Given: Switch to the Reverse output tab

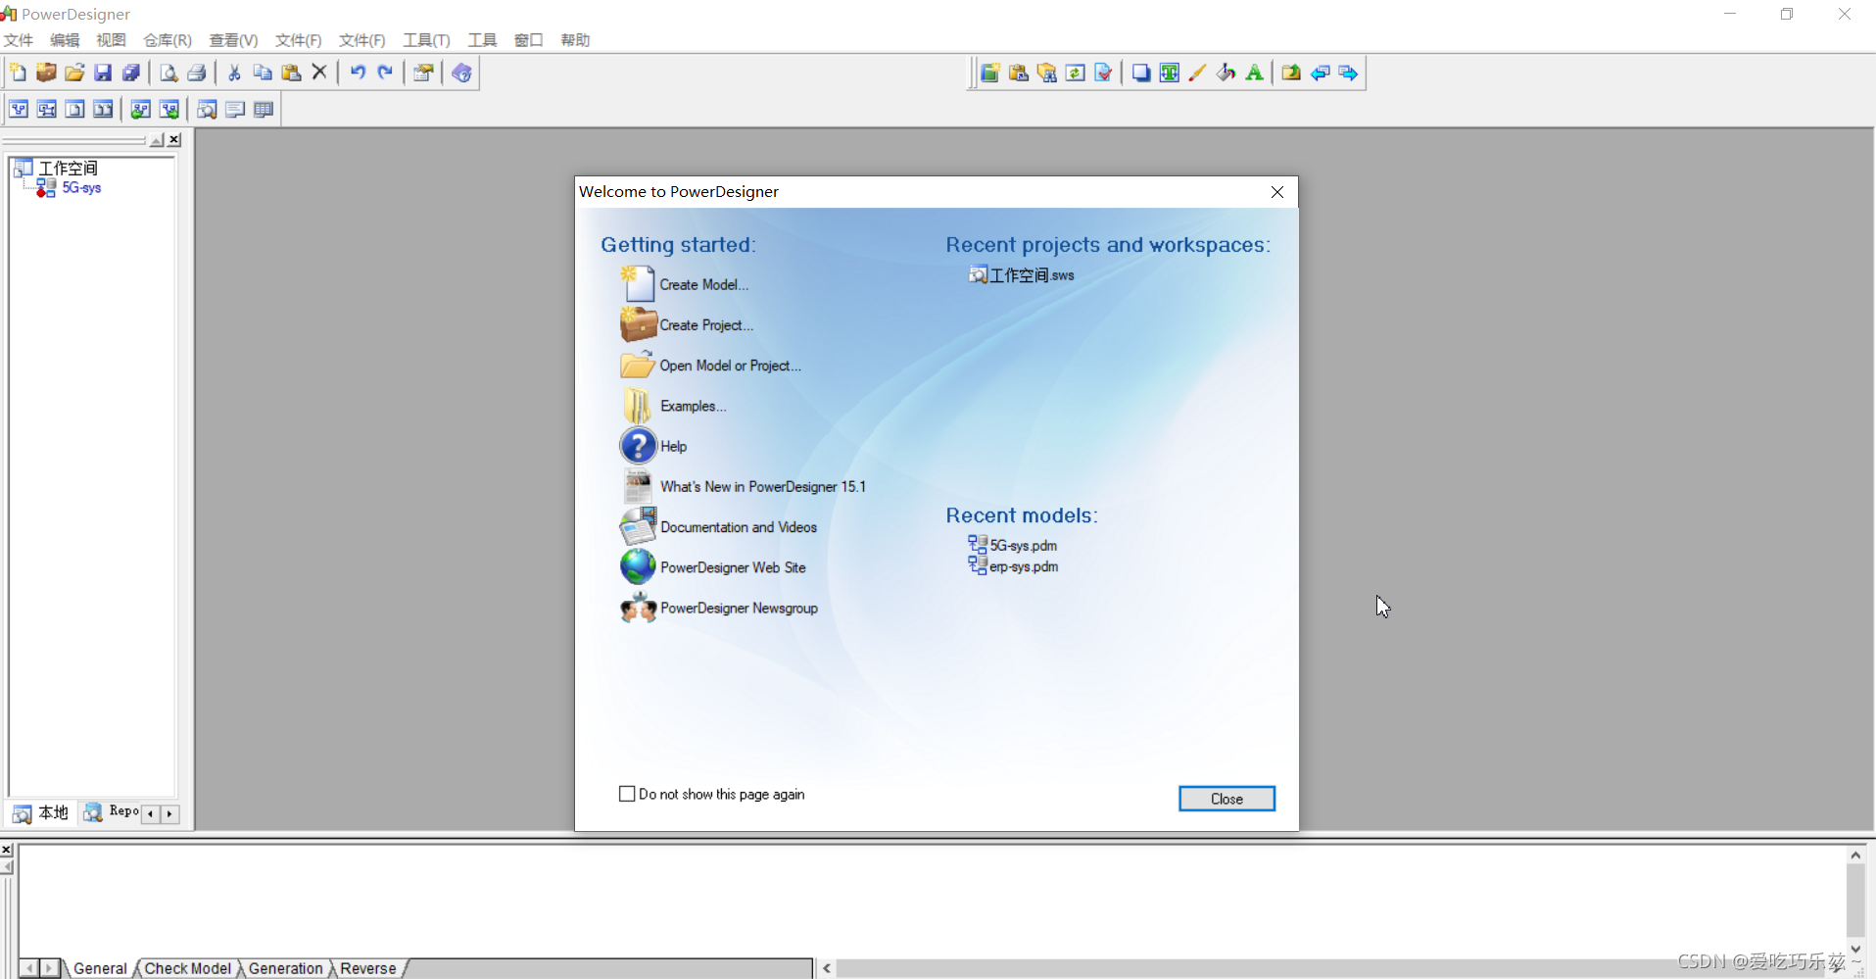Looking at the screenshot, I should click(x=368, y=968).
